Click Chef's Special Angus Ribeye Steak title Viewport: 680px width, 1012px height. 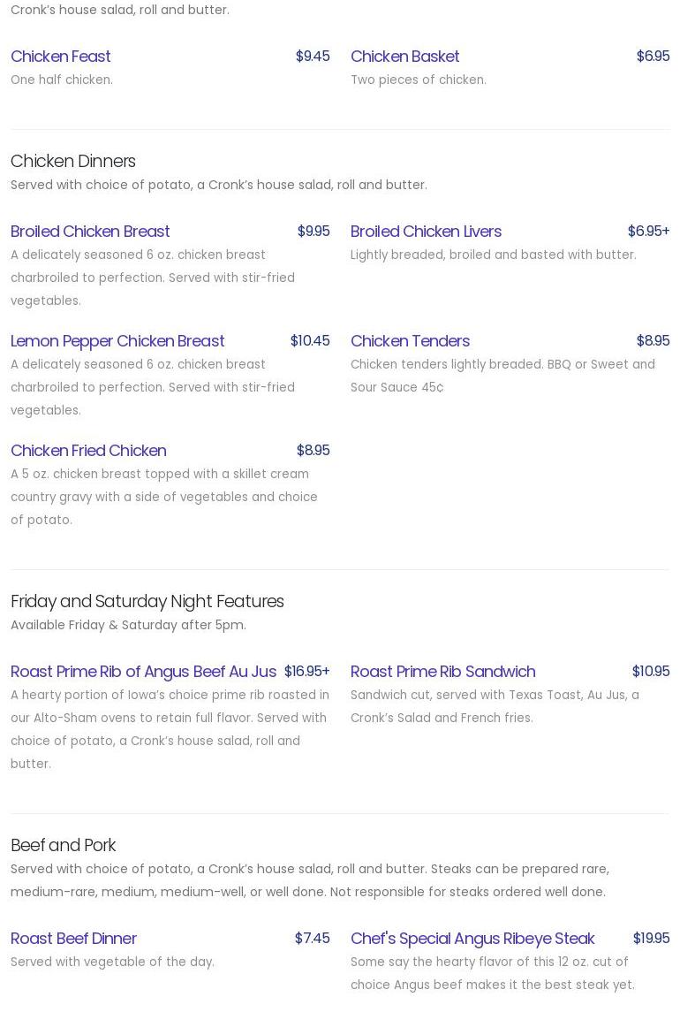(x=472, y=938)
